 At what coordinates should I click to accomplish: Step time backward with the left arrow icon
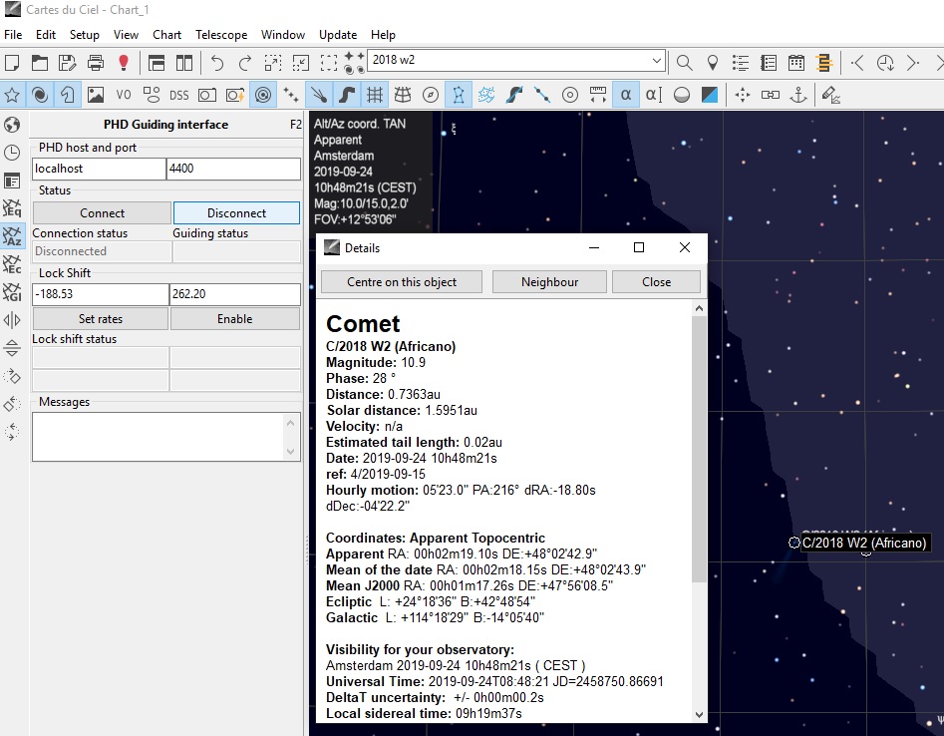pyautogui.click(x=857, y=63)
